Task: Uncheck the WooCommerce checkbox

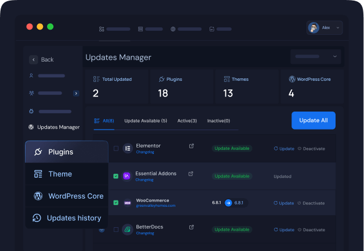Action: (x=116, y=203)
